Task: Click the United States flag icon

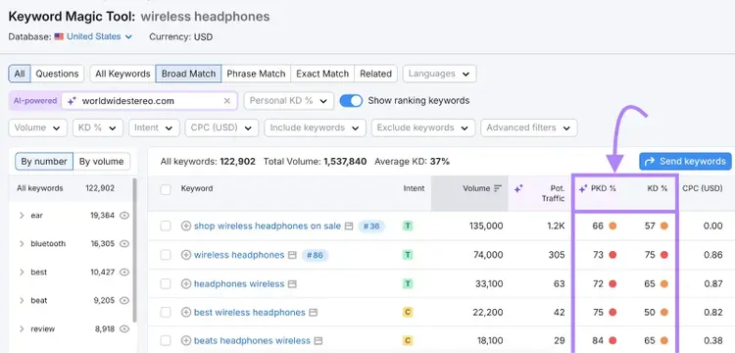Action: 59,36
